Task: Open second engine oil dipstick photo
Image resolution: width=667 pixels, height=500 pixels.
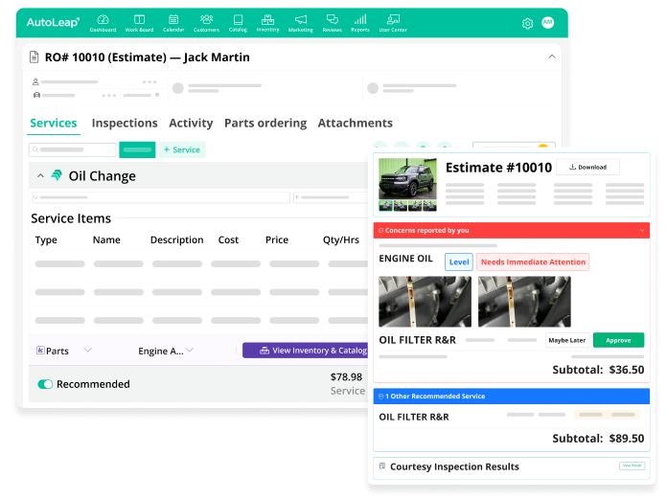Action: pyautogui.click(x=524, y=302)
